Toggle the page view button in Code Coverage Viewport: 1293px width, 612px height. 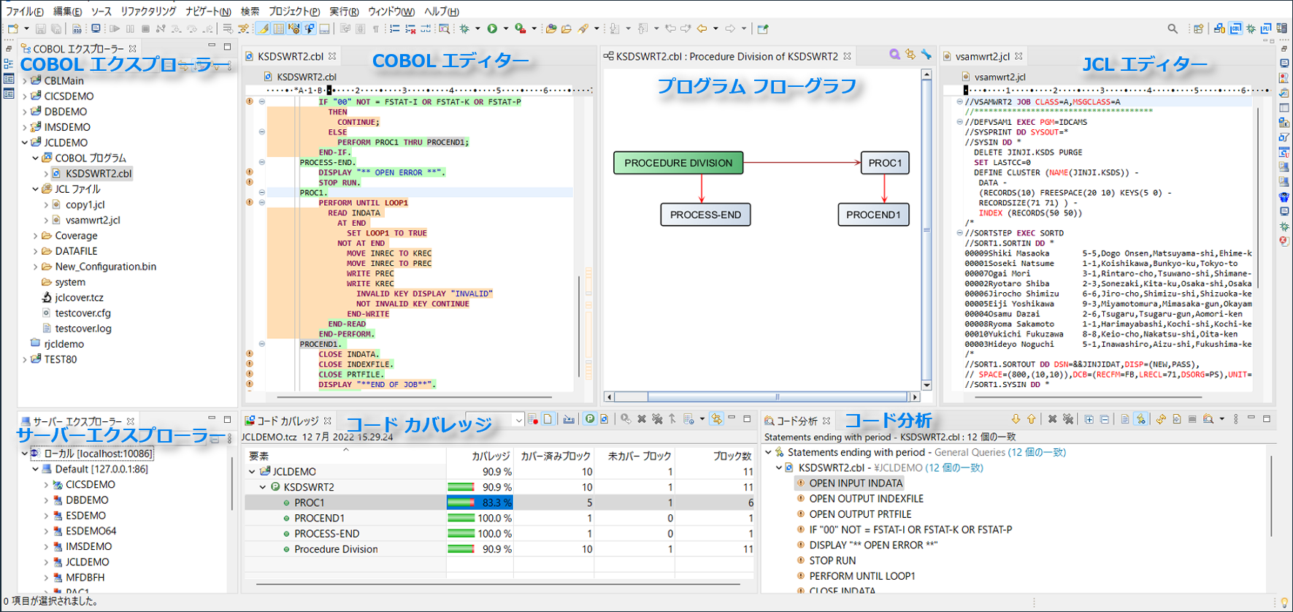[x=548, y=419]
